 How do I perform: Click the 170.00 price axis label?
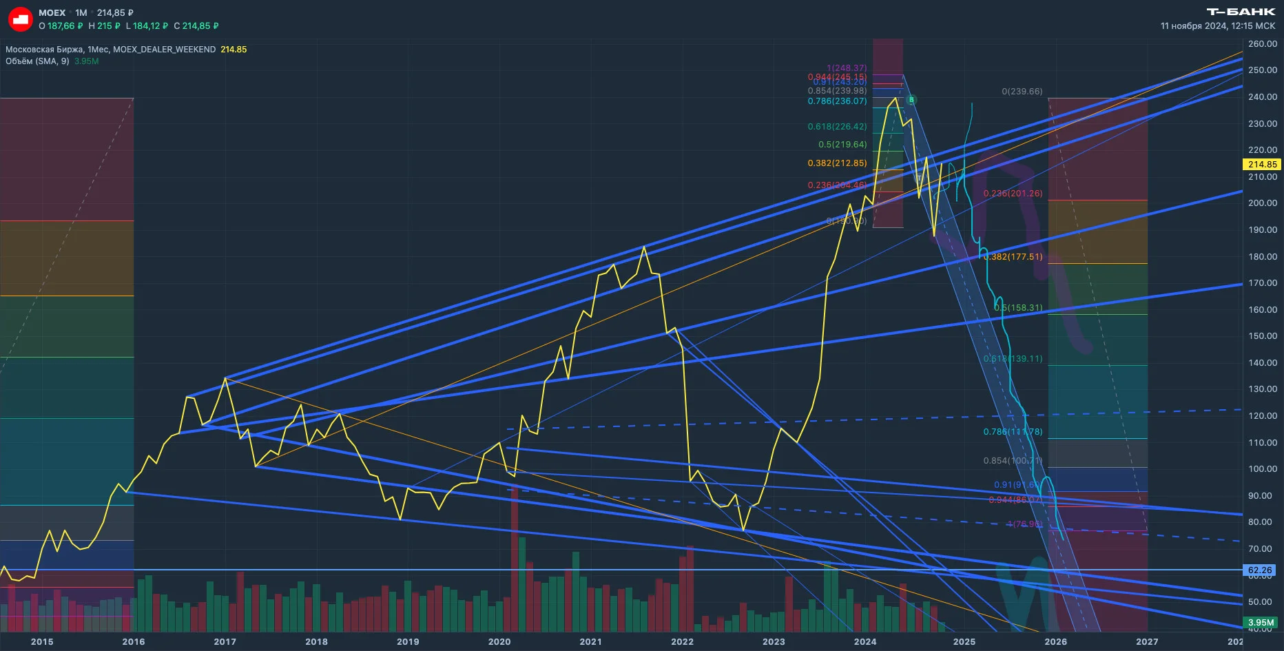pos(1263,282)
